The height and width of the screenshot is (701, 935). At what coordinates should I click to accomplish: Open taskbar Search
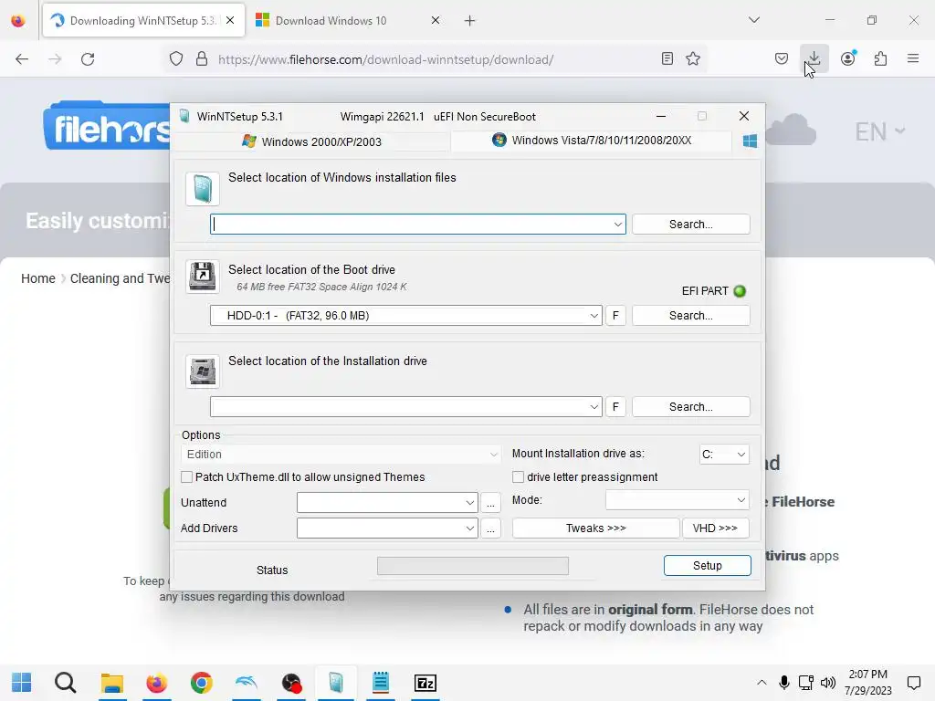tap(66, 683)
